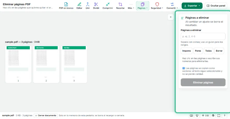Image resolution: width=230 pixels, height=119 pixels.
Task: Select page 1 thumbnail
Action: [18, 64]
